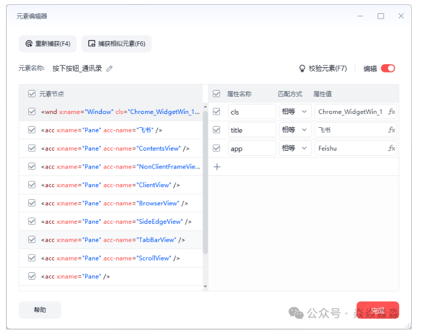Click node list scrollbar up arrow
This screenshot has height=336, width=428.
pyautogui.click(x=205, y=107)
